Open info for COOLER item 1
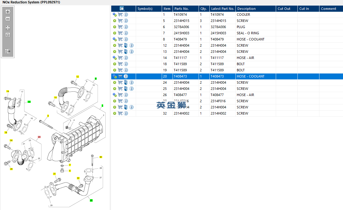343x210 pixels. point(126,15)
